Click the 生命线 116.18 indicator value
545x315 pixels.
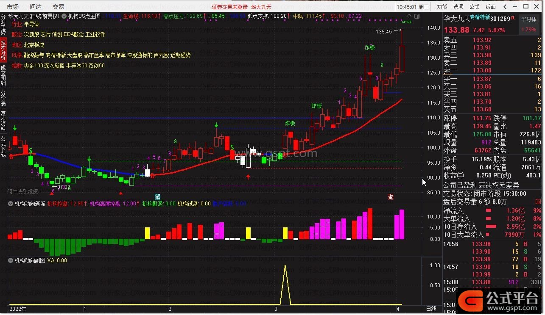click(142, 16)
